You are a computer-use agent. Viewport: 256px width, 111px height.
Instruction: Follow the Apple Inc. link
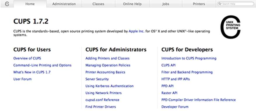point(136,31)
